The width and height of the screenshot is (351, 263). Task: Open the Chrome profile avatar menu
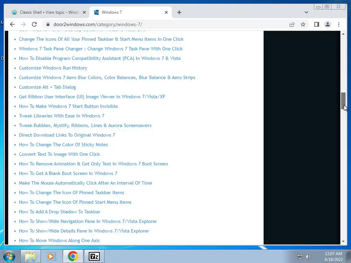click(327, 24)
